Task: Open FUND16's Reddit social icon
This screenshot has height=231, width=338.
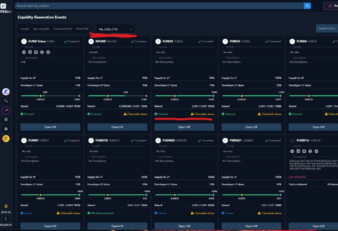Action: [316, 151]
